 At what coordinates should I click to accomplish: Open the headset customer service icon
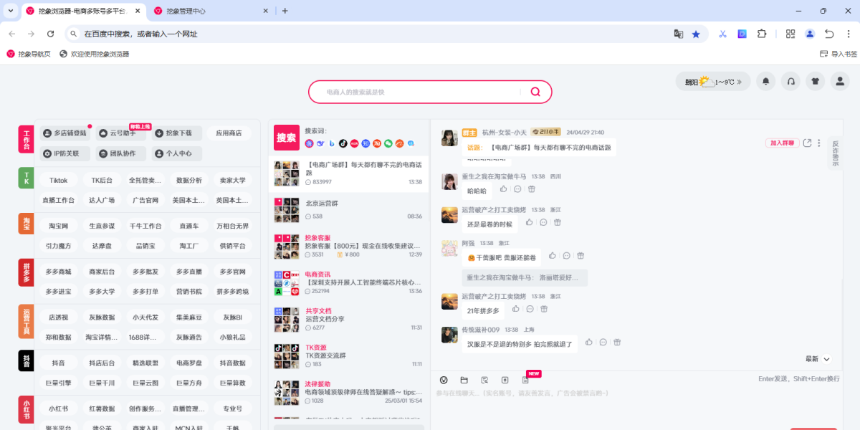[790, 81]
